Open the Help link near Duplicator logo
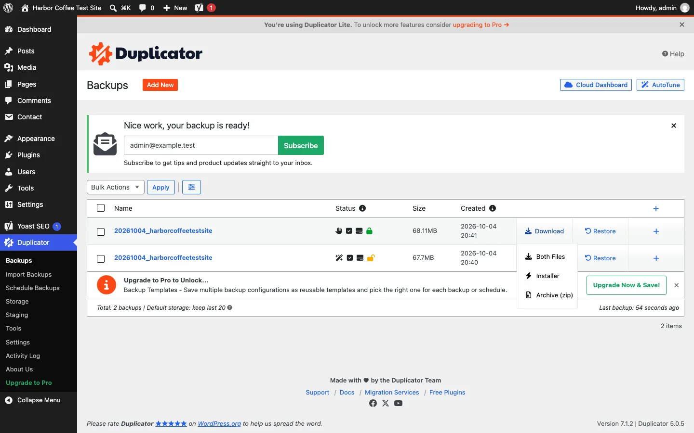The width and height of the screenshot is (694, 433). [x=673, y=54]
